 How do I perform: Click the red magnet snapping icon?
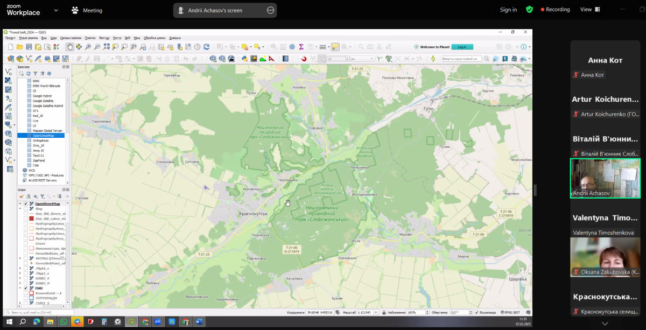click(304, 59)
